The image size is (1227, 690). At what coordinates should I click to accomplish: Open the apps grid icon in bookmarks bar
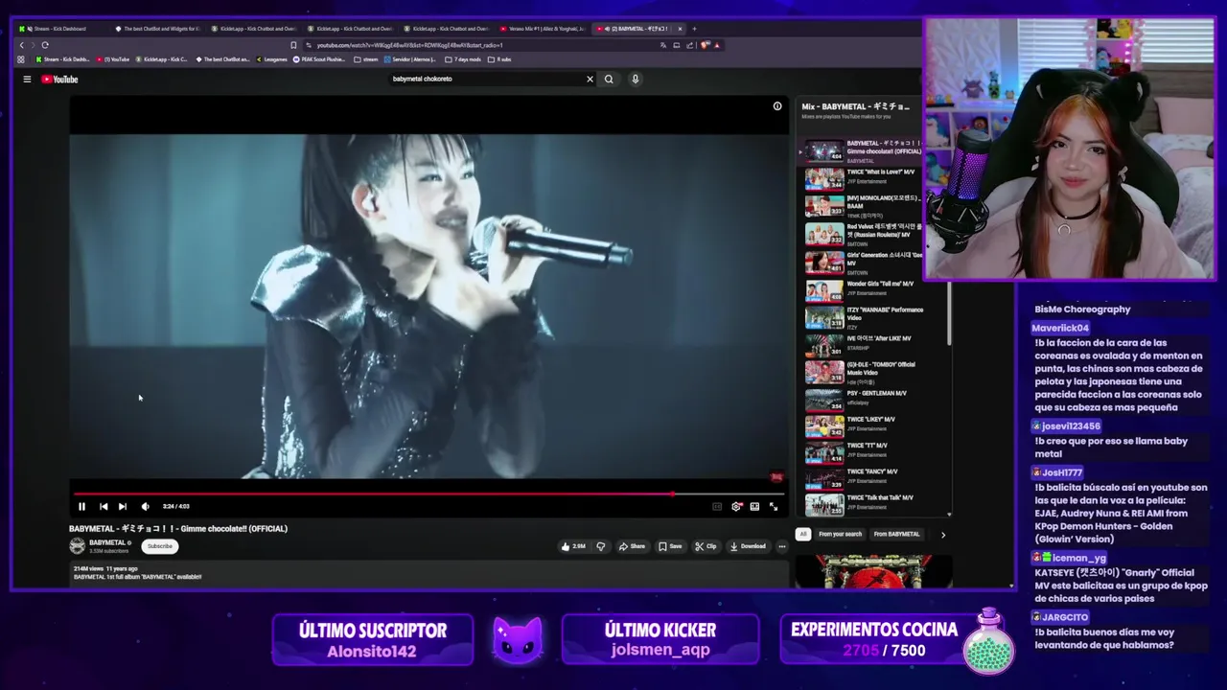coord(21,59)
